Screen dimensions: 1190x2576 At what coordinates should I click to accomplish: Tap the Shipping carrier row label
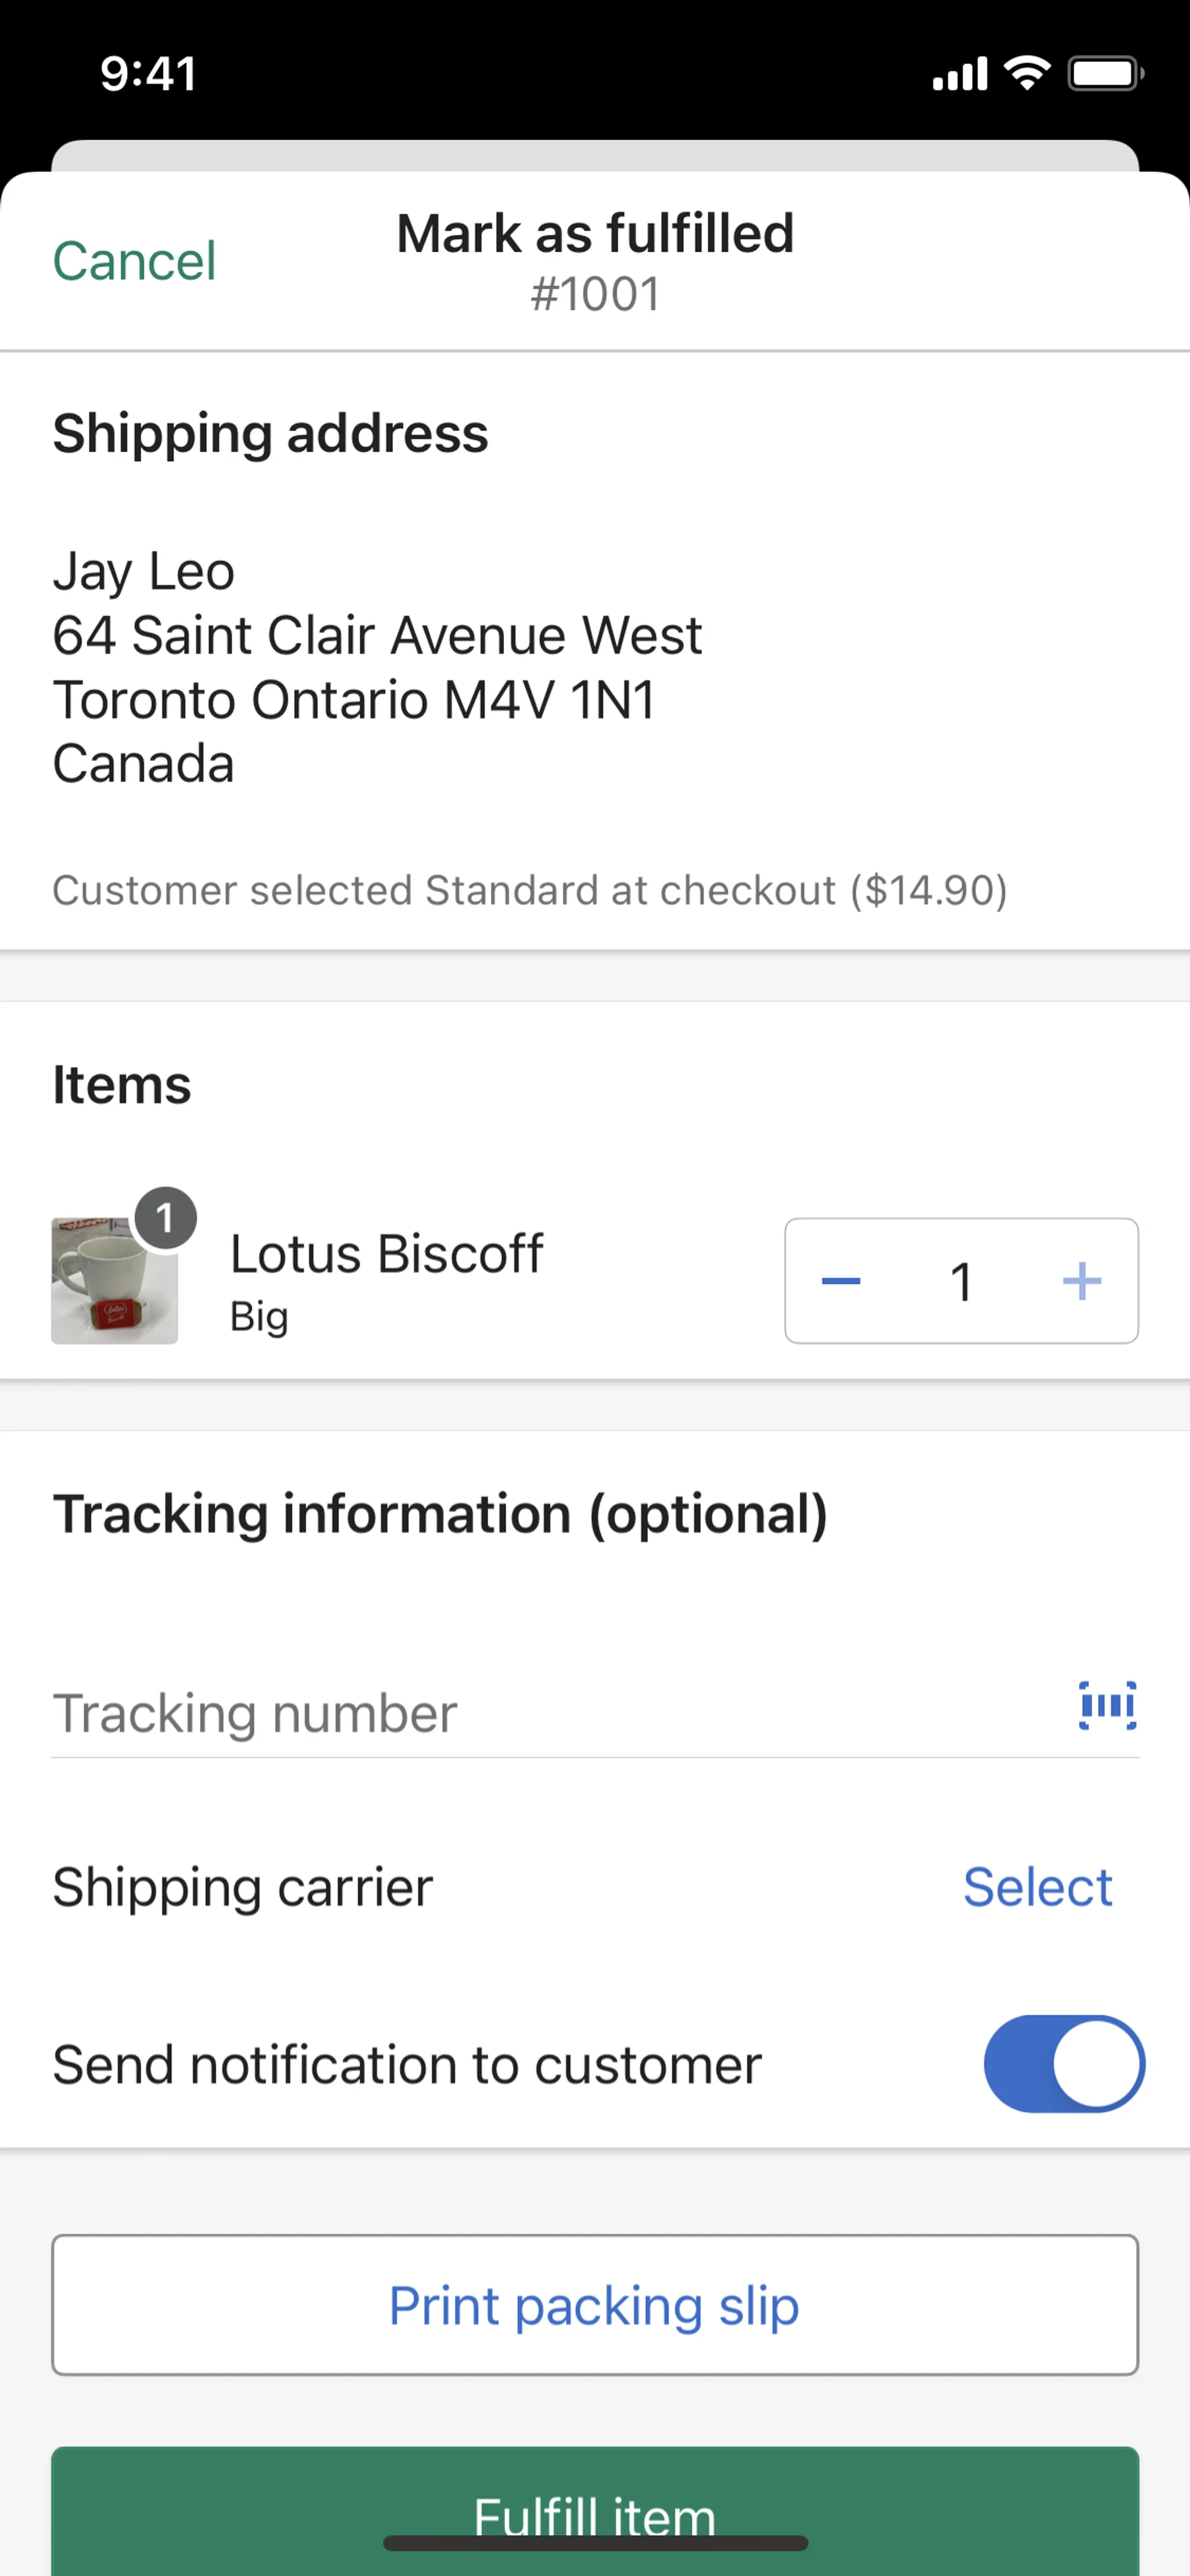pos(243,1887)
